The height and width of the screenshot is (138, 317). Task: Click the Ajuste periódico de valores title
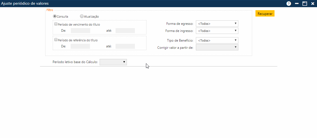[25, 4]
